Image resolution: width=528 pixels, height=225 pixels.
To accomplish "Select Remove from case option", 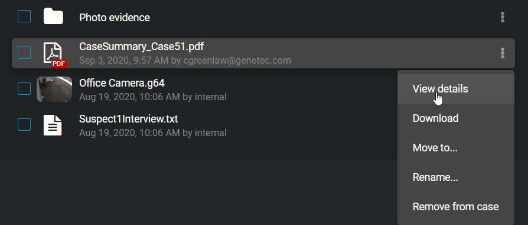I will [x=456, y=207].
